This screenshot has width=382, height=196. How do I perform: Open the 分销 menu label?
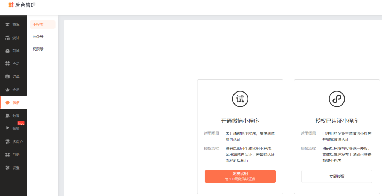[x=16, y=116]
